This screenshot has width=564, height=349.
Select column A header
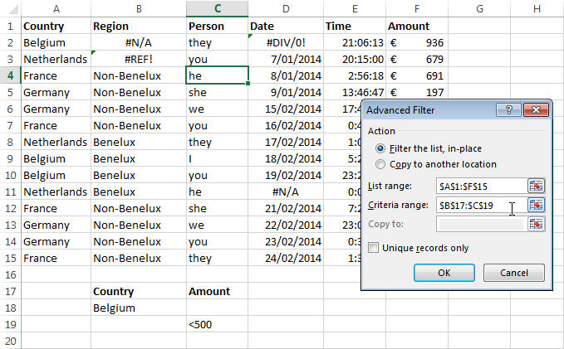(x=56, y=8)
